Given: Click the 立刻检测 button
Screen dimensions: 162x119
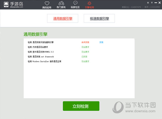Looking at the screenshot, I should 81,106.
